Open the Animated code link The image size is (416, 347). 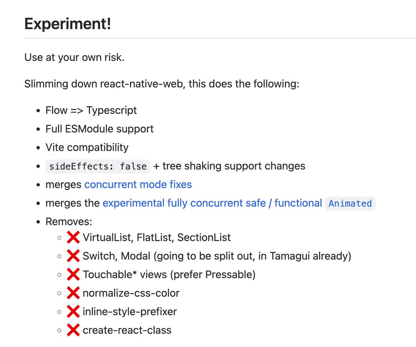(350, 203)
